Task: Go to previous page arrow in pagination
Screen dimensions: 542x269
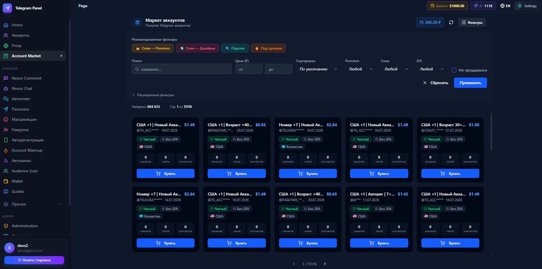Action: pyautogui.click(x=294, y=264)
